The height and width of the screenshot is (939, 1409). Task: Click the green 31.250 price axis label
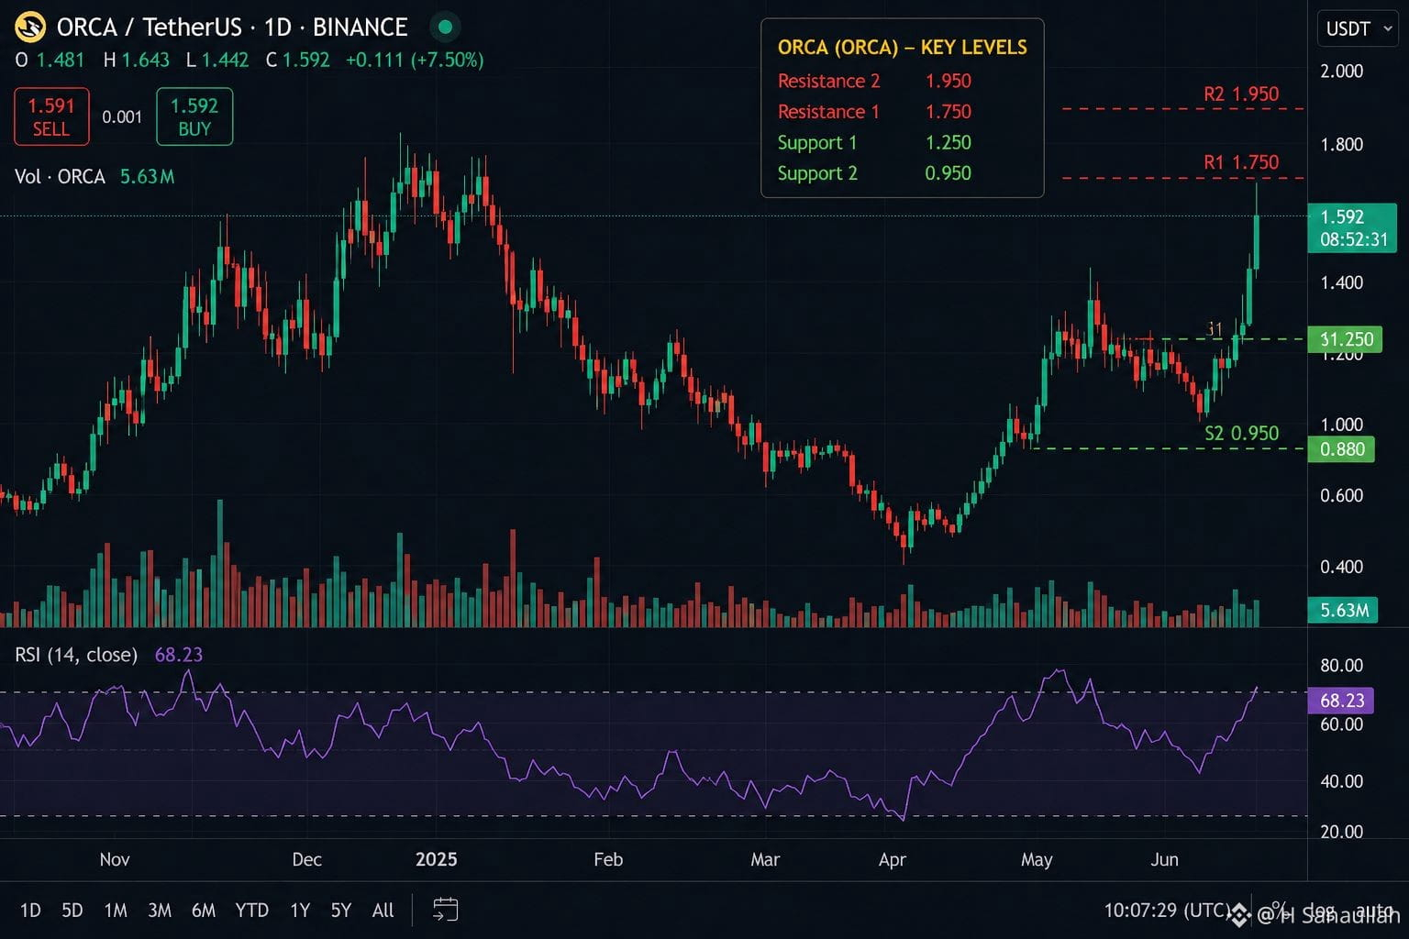1345,339
